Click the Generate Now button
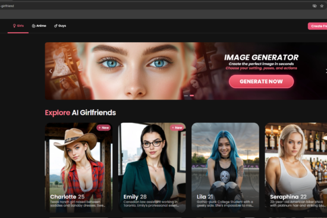Image resolution: width=327 pixels, height=218 pixels. 262,81
